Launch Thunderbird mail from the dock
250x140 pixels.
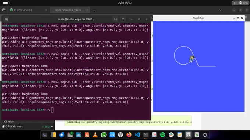(x=62, y=135)
